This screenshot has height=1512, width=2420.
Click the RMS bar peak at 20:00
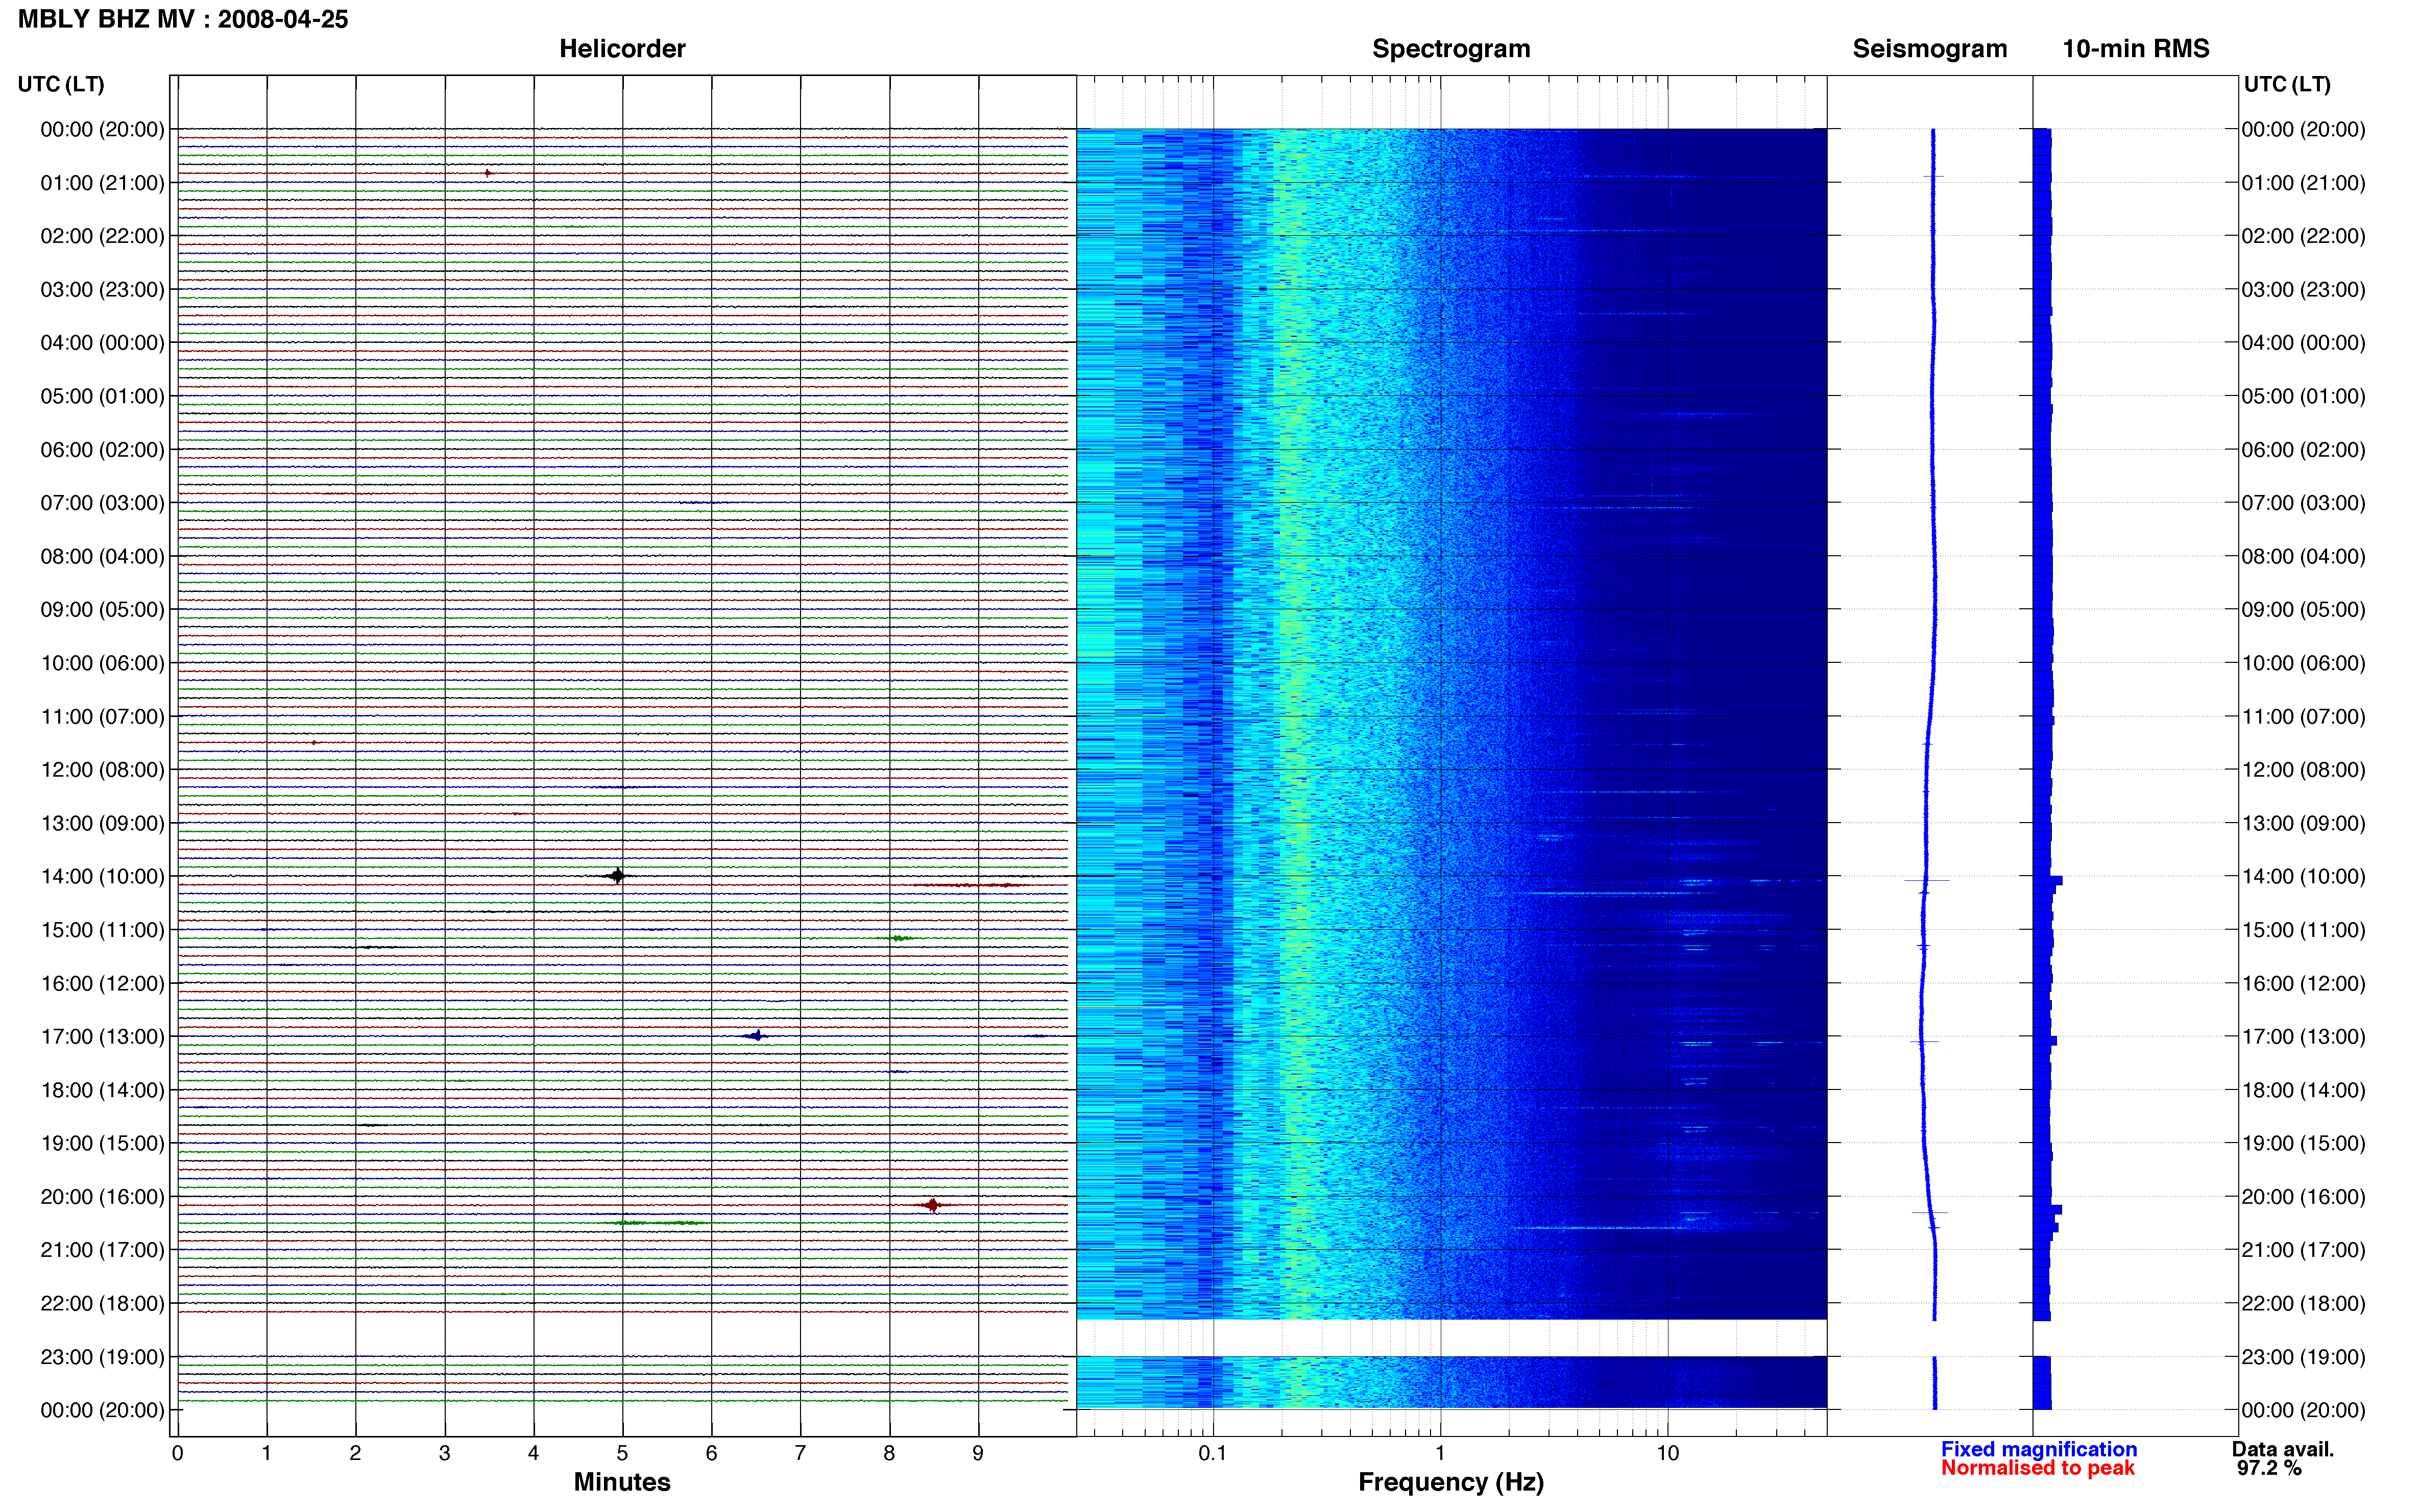(2048, 1210)
